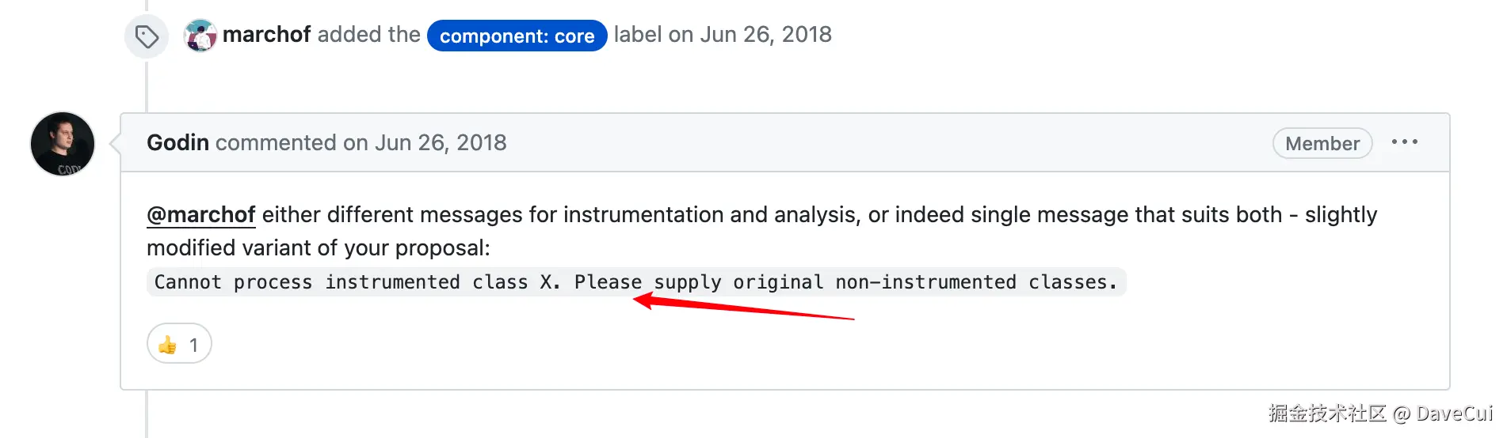Image resolution: width=1507 pixels, height=438 pixels.
Task: Click marchof's small avatar in the timeline
Action: [x=200, y=36]
